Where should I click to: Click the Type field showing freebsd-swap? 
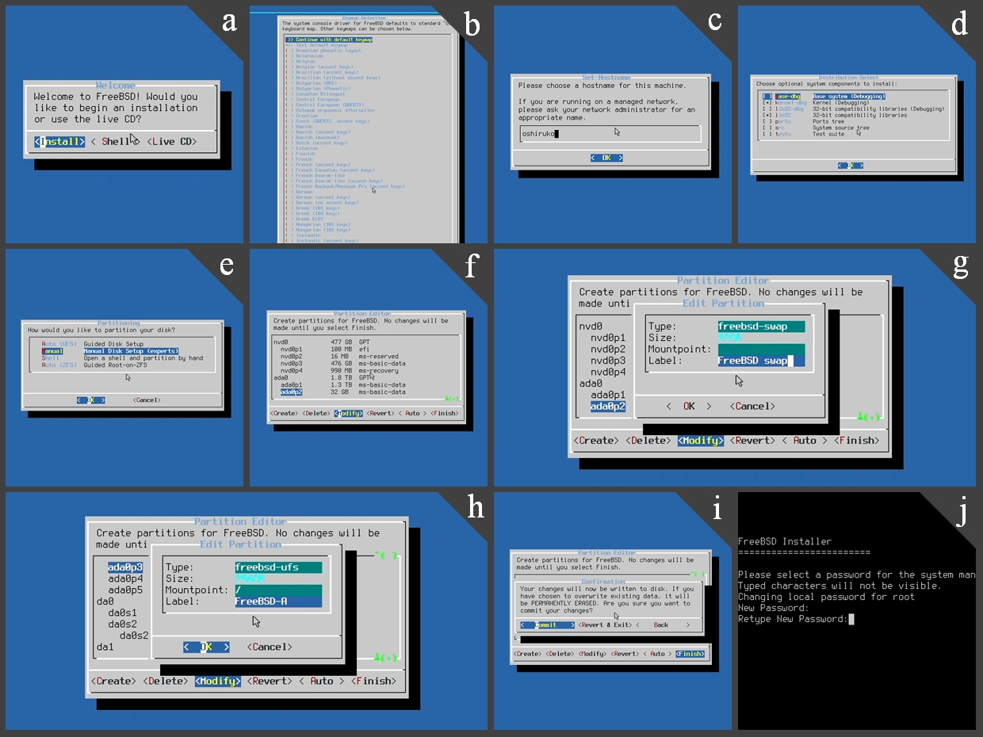click(x=761, y=326)
